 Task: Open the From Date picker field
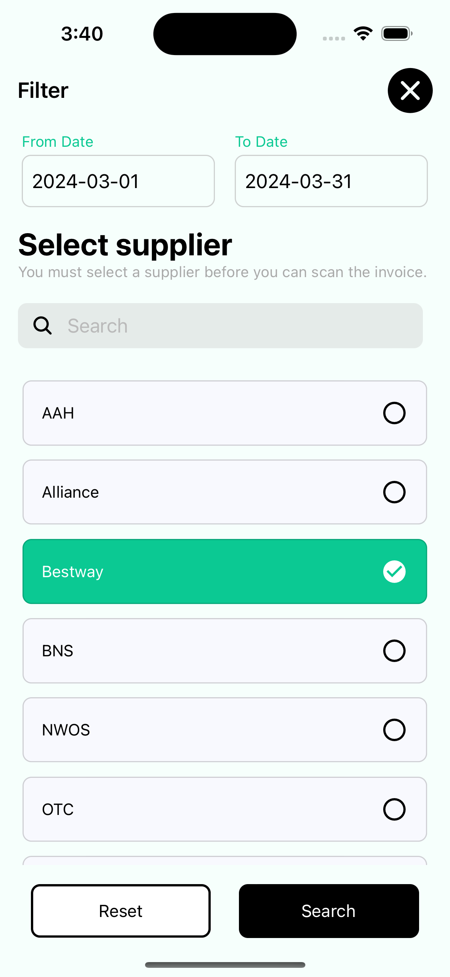click(118, 181)
